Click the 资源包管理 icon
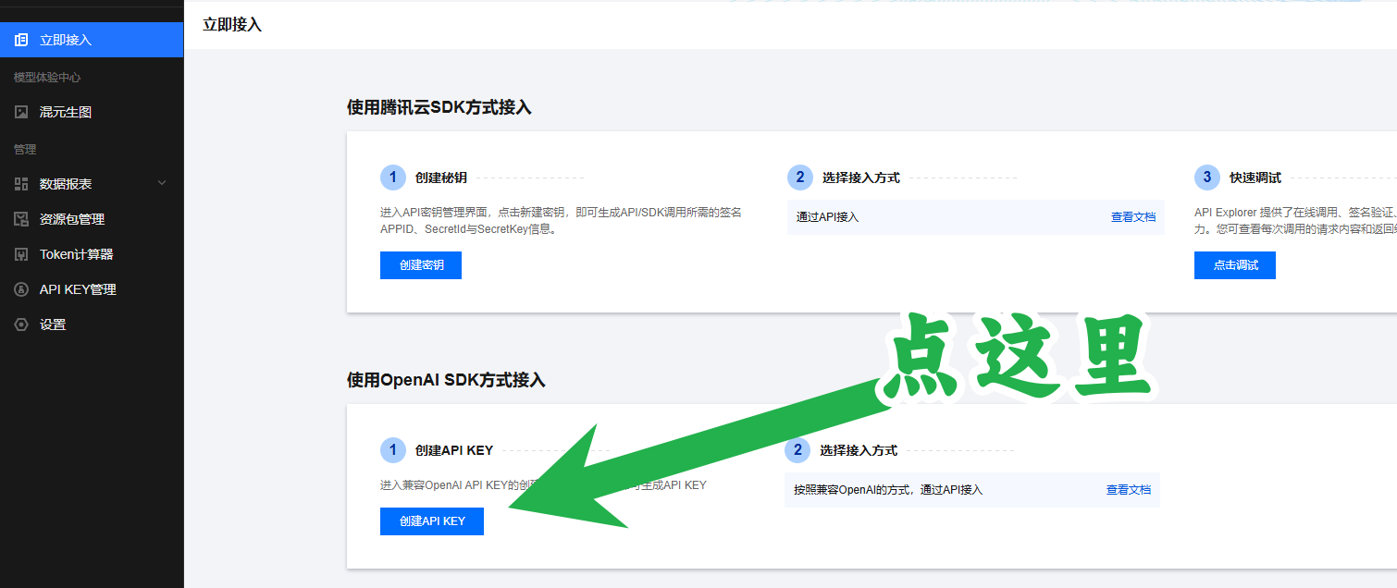 [x=21, y=219]
